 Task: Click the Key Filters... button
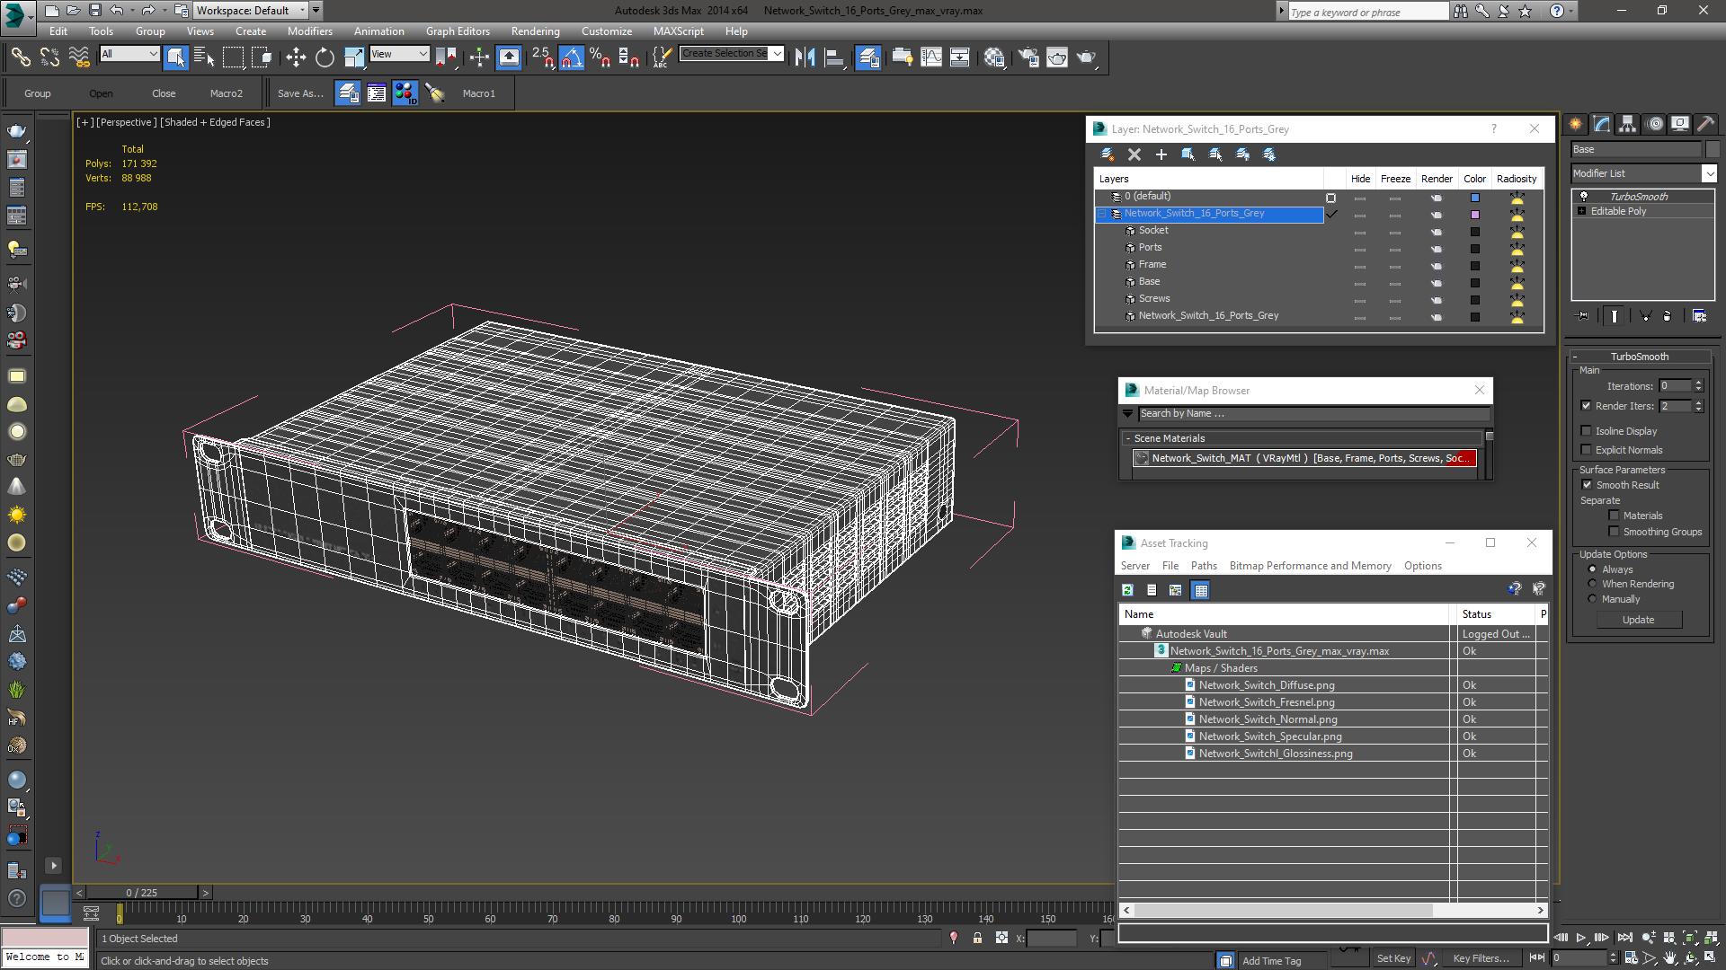(1481, 958)
